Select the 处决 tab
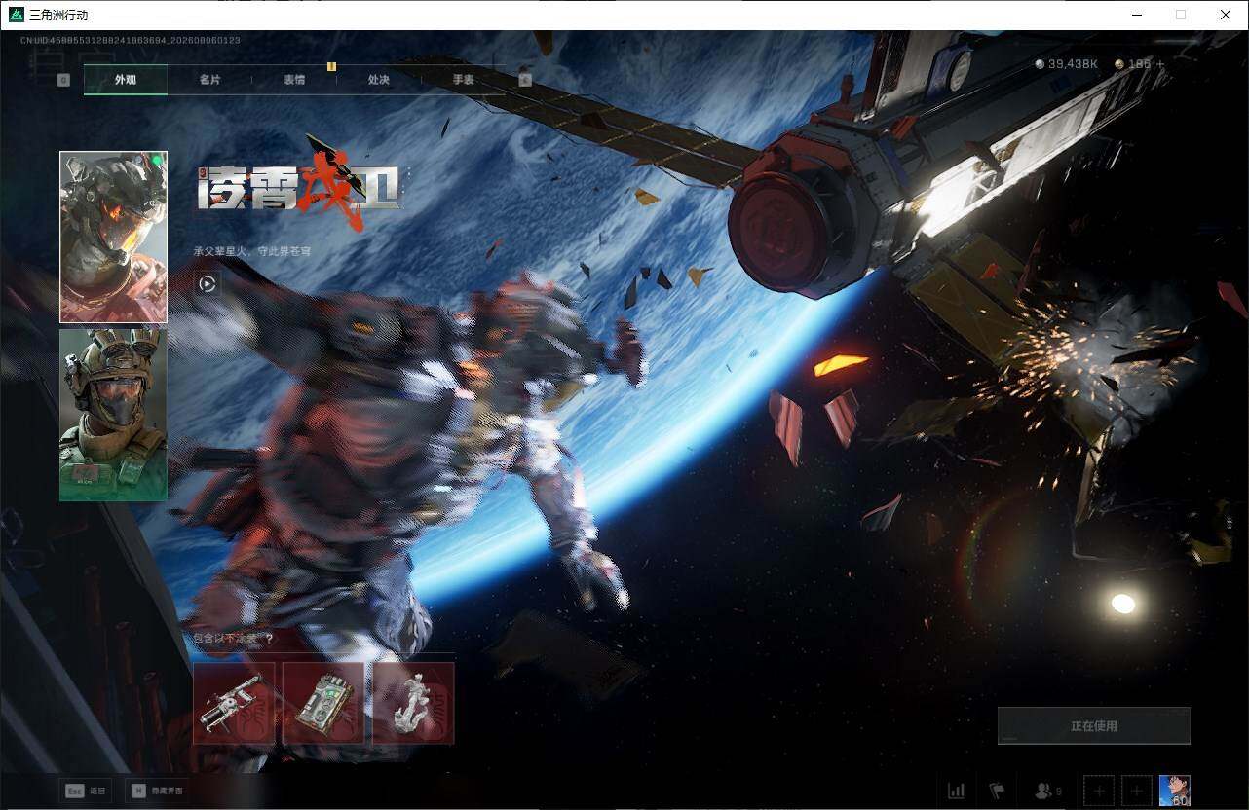 click(379, 80)
